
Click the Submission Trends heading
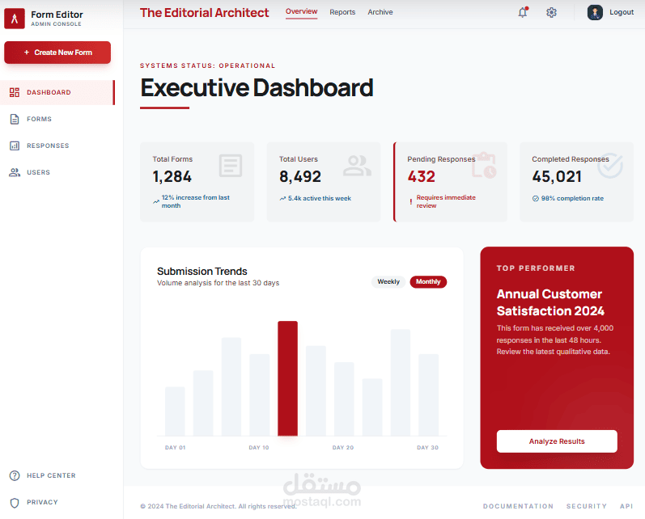click(202, 271)
